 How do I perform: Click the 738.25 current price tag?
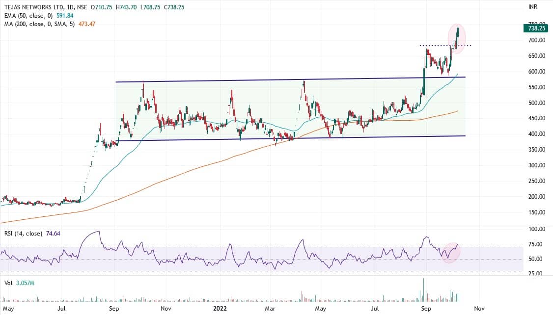click(x=537, y=28)
